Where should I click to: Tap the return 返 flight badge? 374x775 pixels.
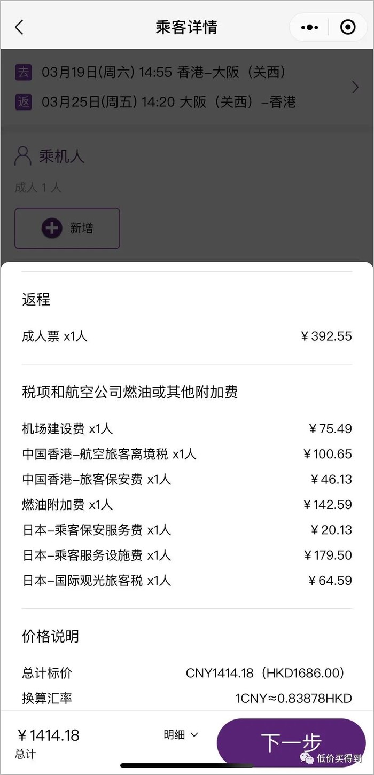[x=24, y=101]
